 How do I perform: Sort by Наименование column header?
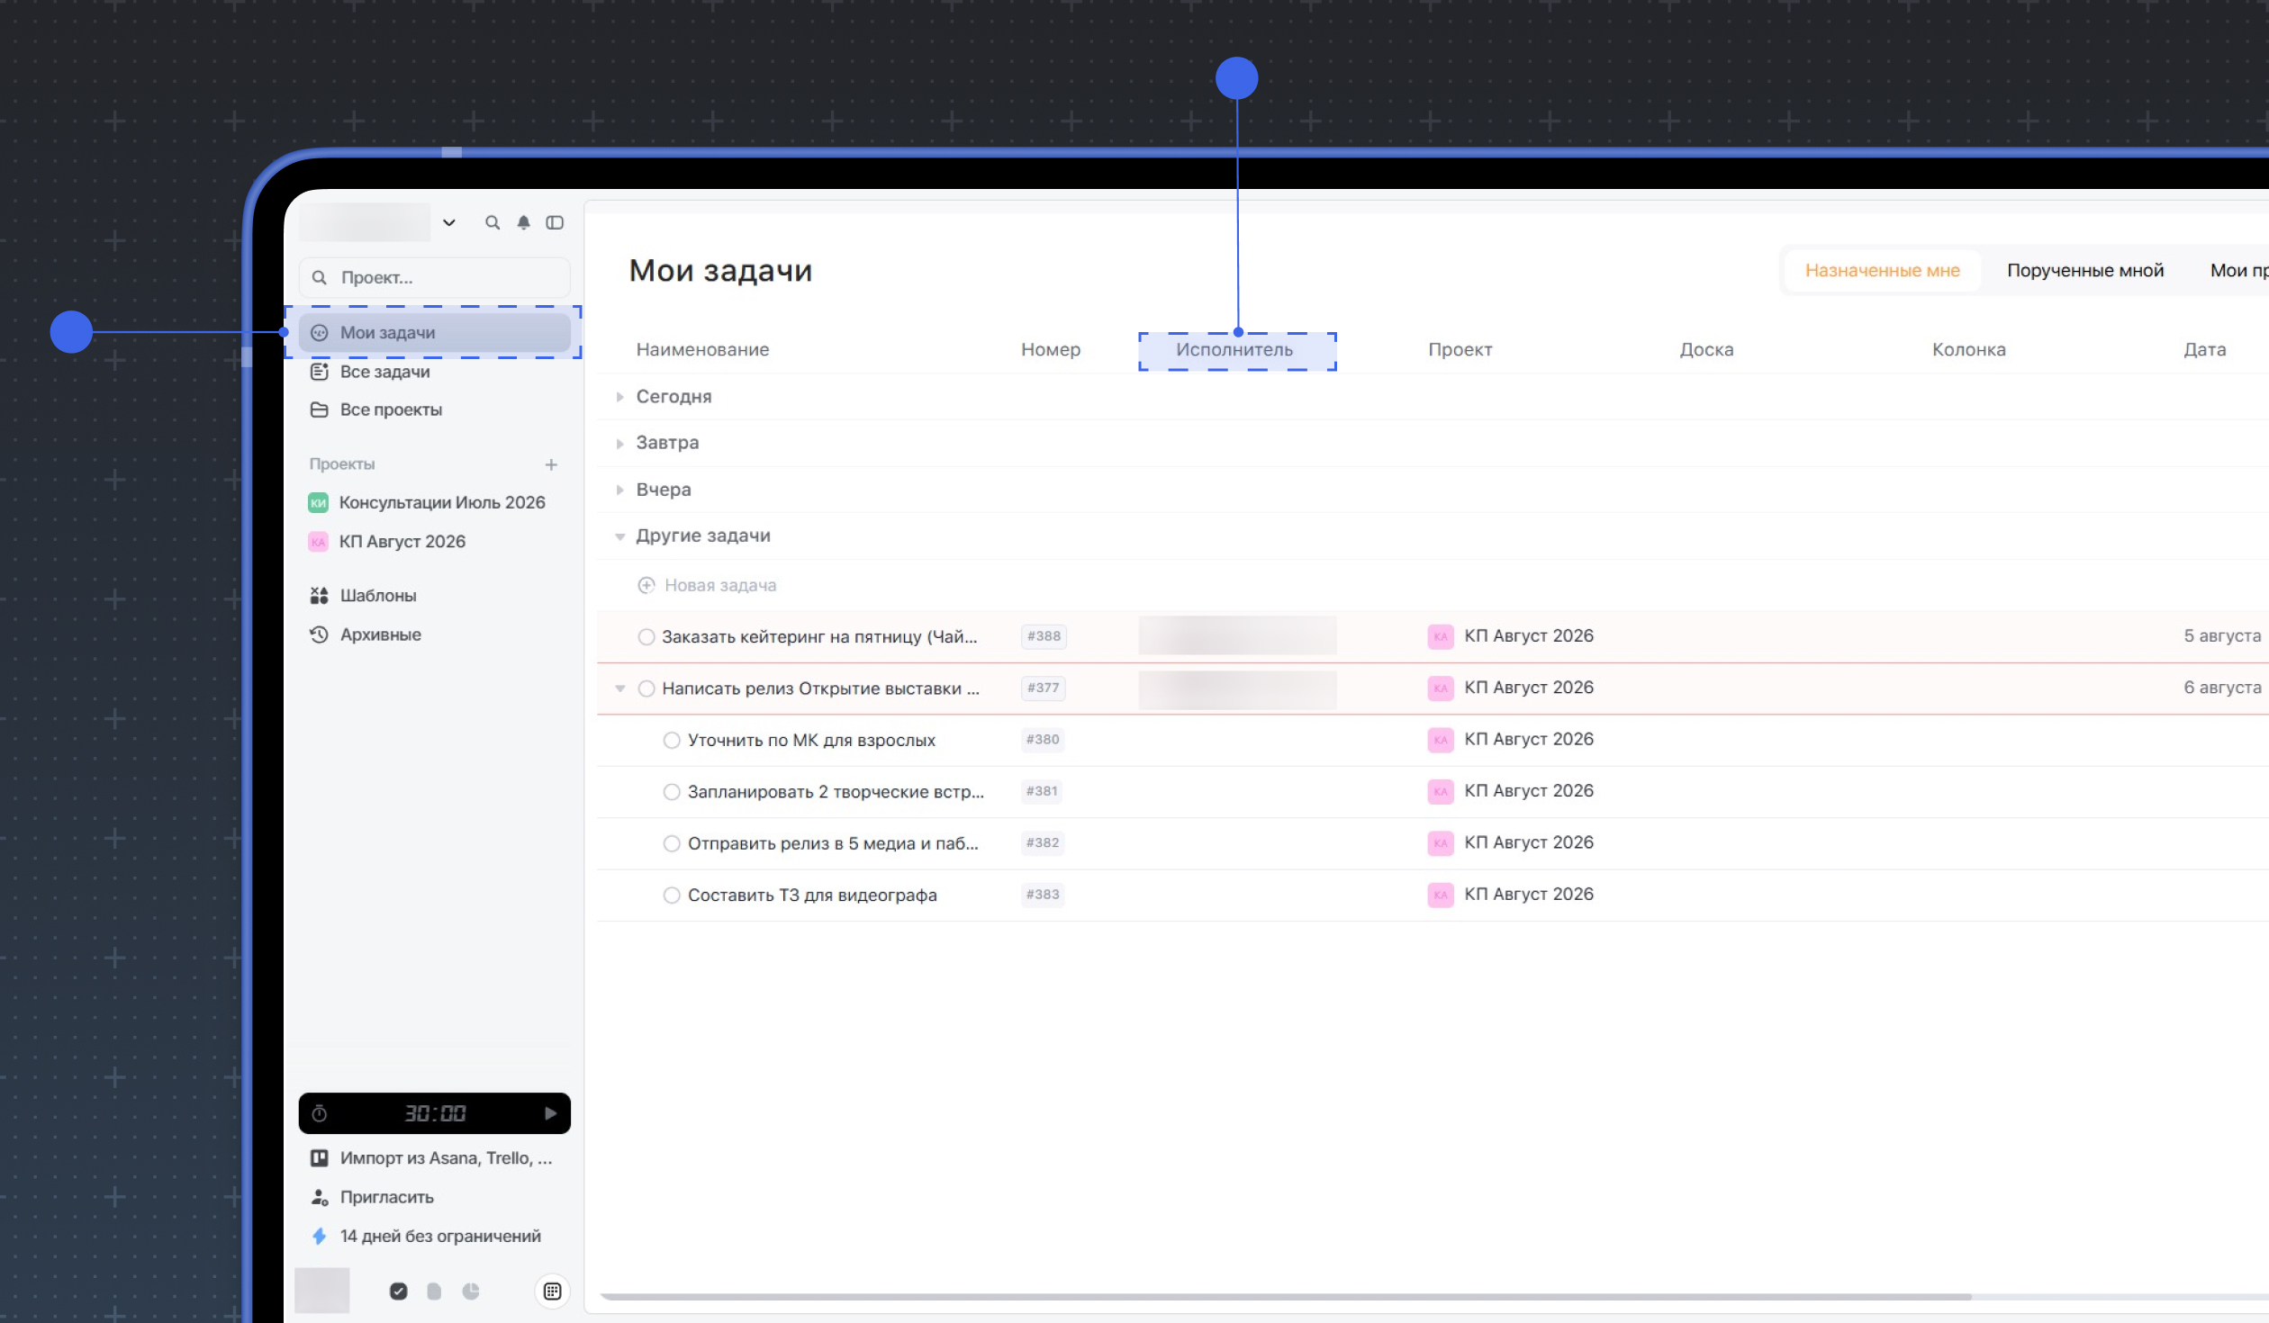coord(702,349)
